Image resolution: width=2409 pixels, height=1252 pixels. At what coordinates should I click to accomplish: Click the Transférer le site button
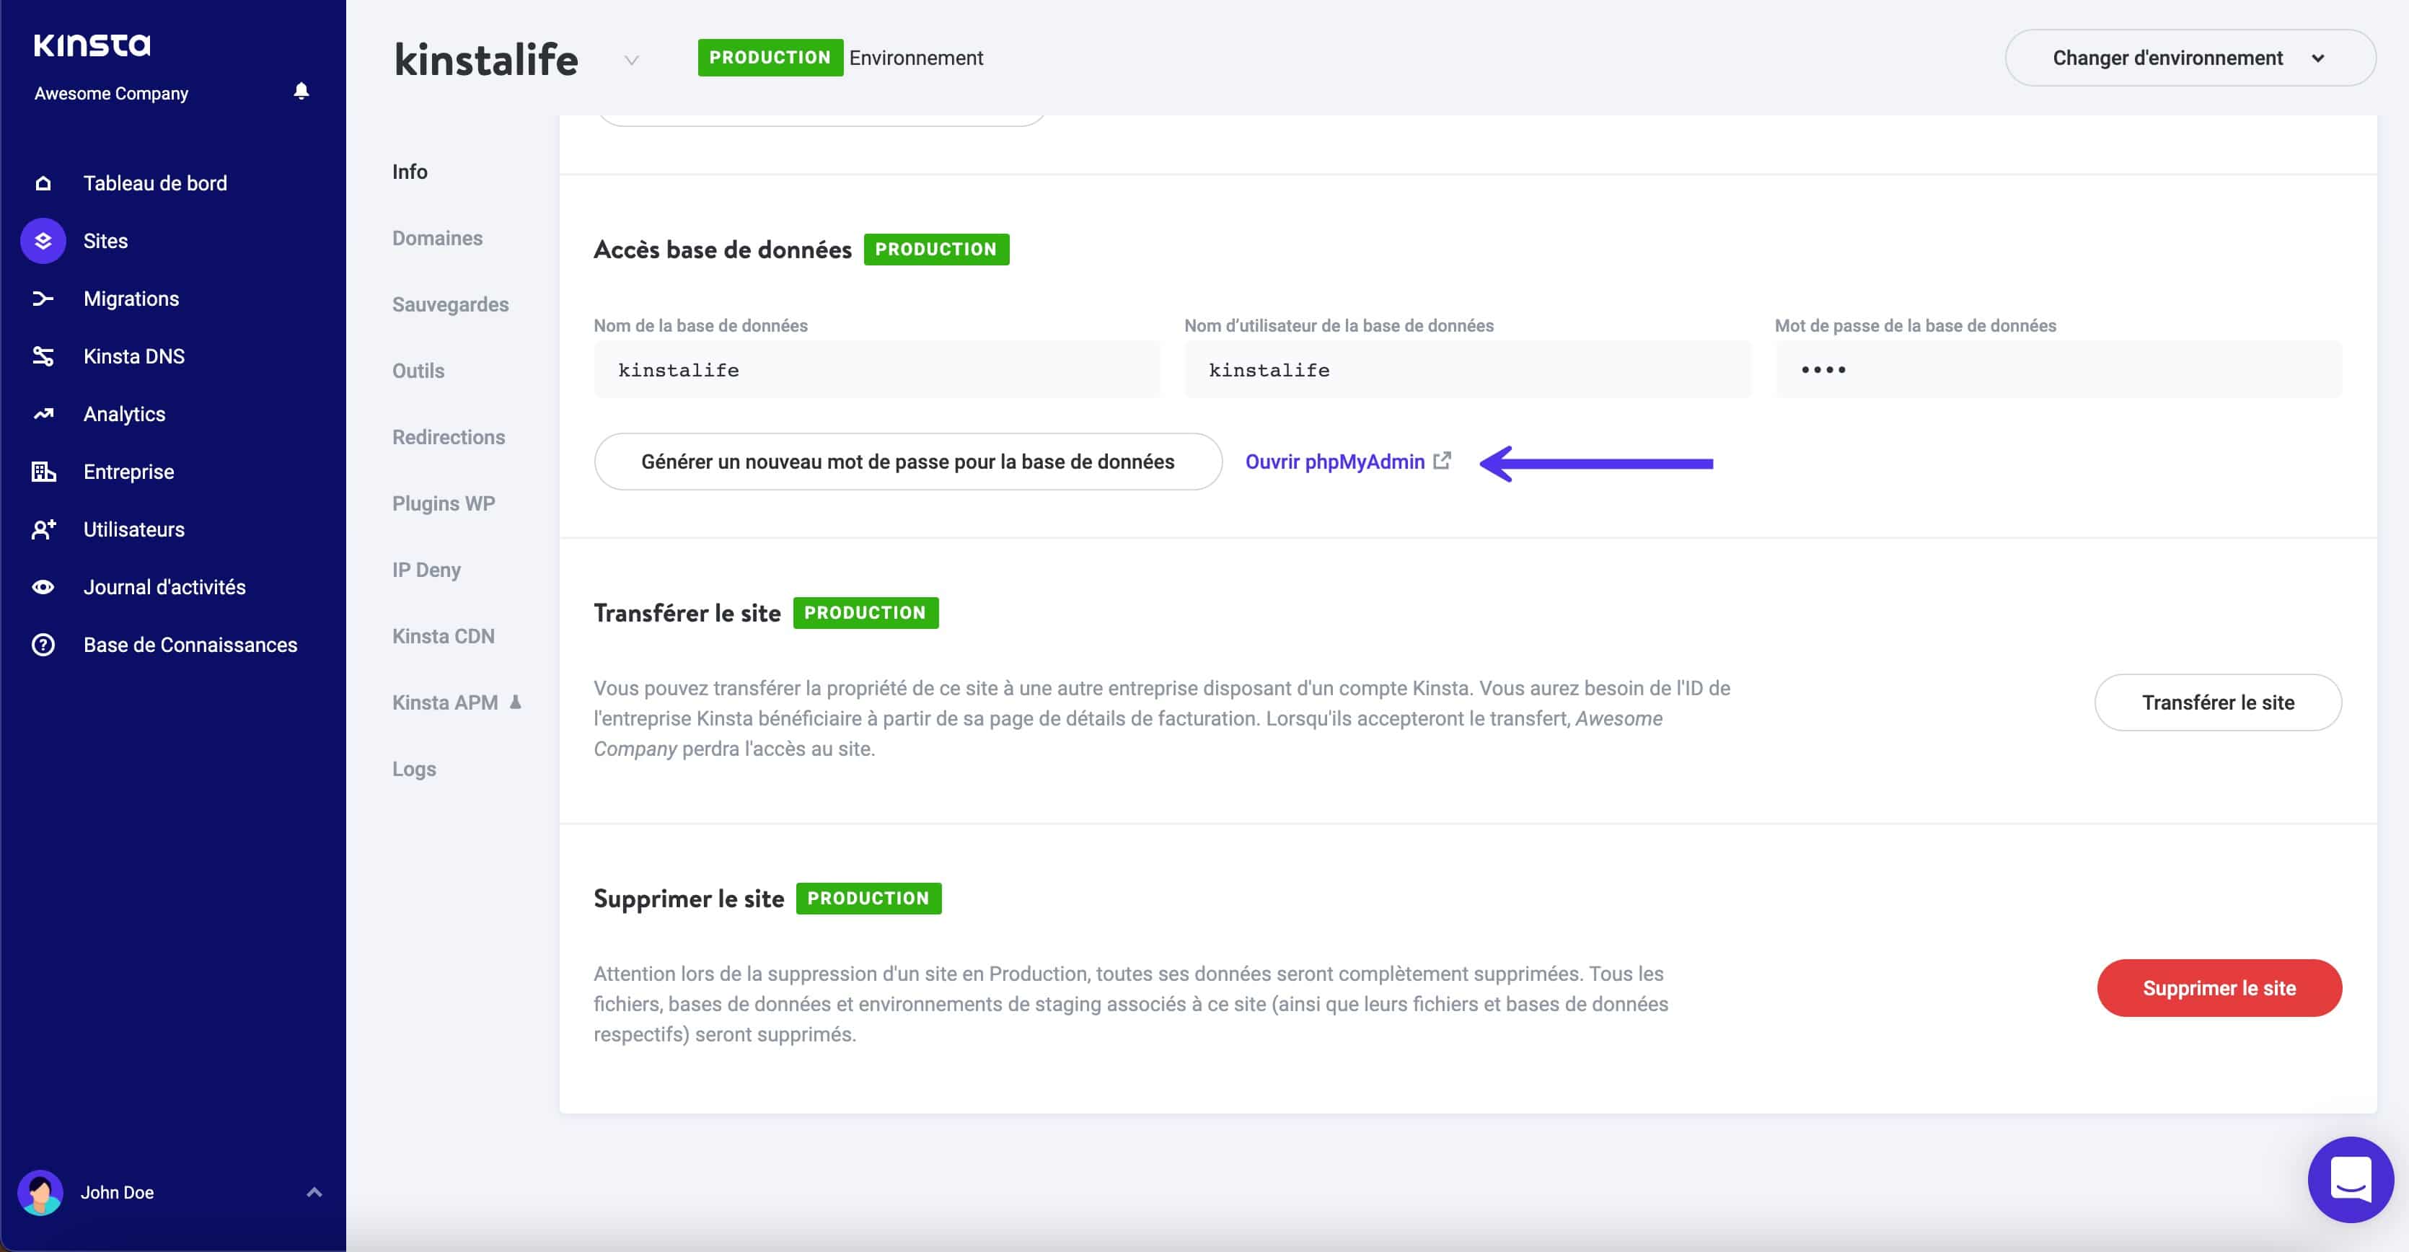coord(2217,702)
